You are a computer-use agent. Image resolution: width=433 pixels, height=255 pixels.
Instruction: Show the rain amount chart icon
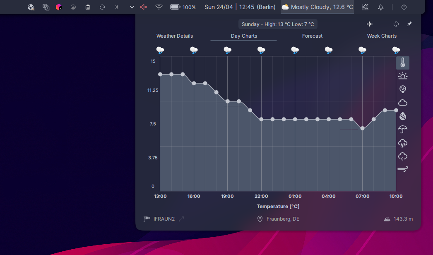(x=403, y=143)
